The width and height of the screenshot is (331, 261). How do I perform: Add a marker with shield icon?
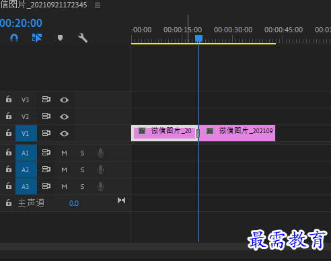tap(60, 38)
